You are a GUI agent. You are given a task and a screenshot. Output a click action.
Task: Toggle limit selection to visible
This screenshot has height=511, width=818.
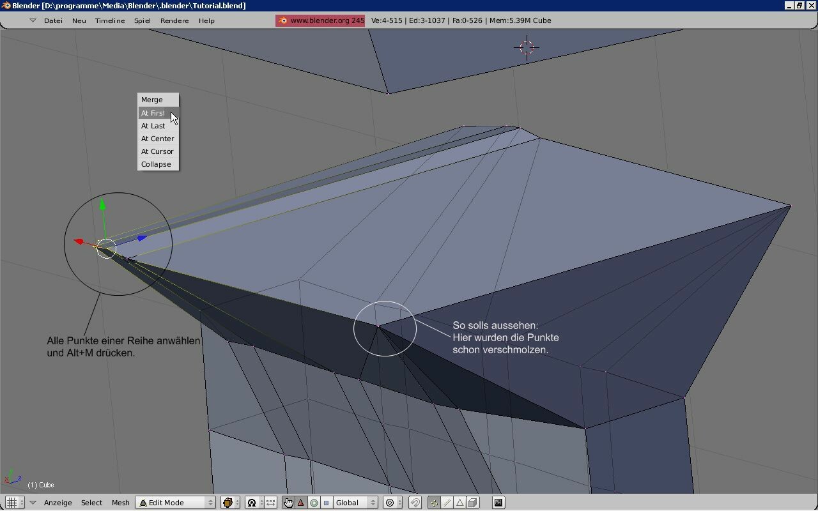click(x=473, y=503)
